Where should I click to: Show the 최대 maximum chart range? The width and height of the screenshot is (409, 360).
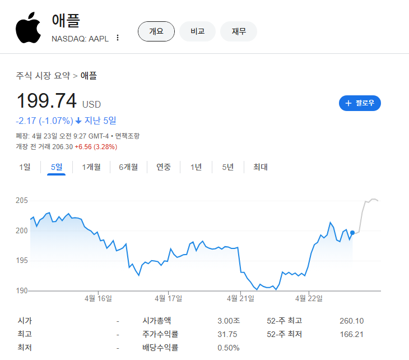[261, 167]
